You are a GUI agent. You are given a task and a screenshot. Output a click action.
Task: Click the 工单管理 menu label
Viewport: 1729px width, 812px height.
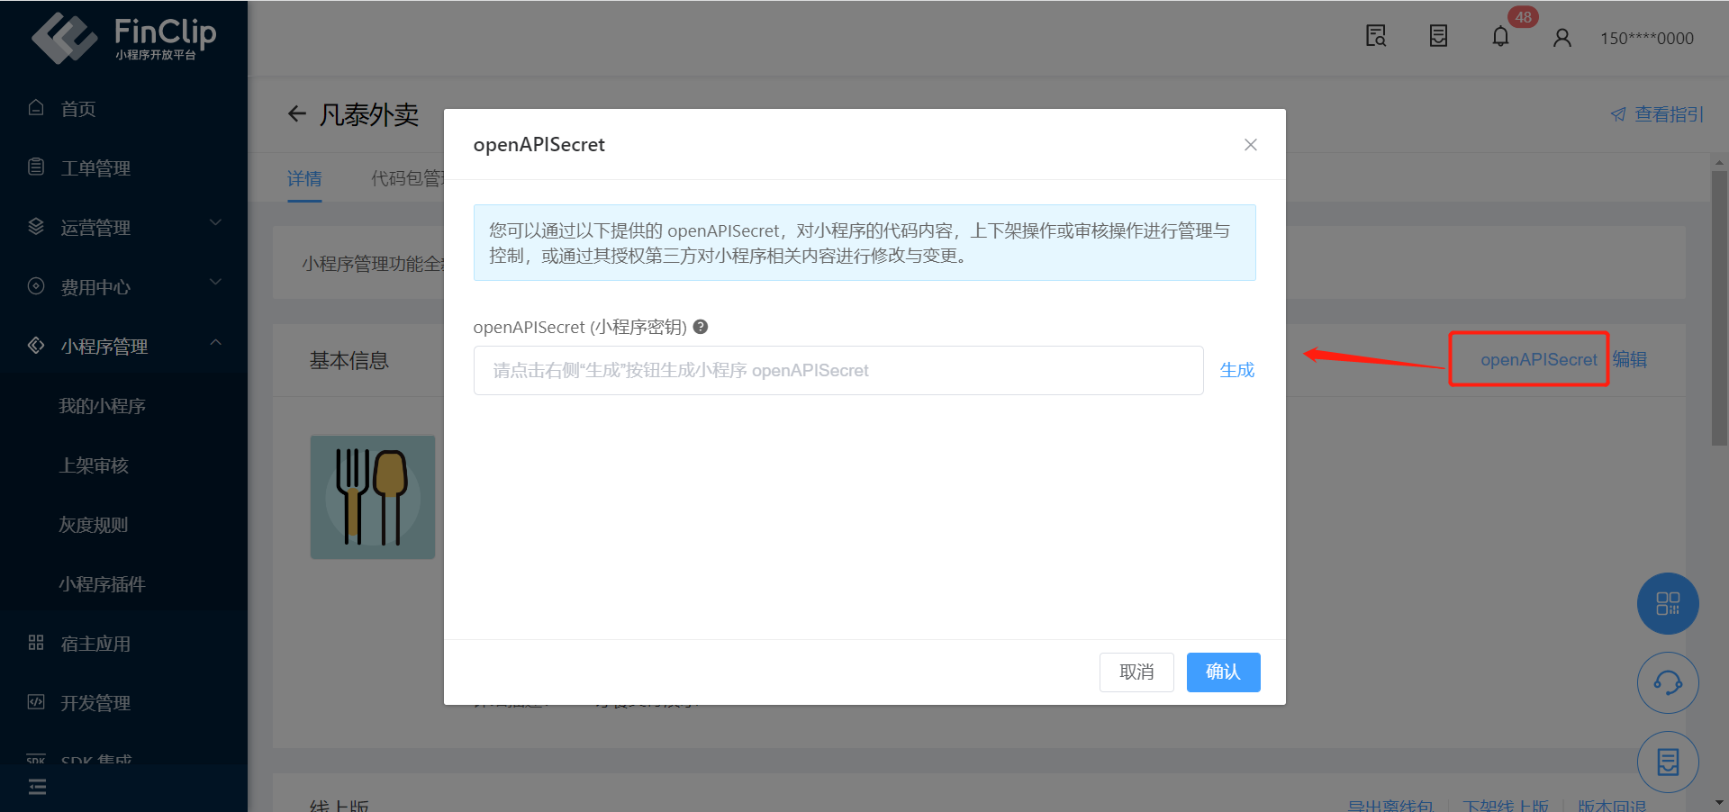[x=95, y=168]
